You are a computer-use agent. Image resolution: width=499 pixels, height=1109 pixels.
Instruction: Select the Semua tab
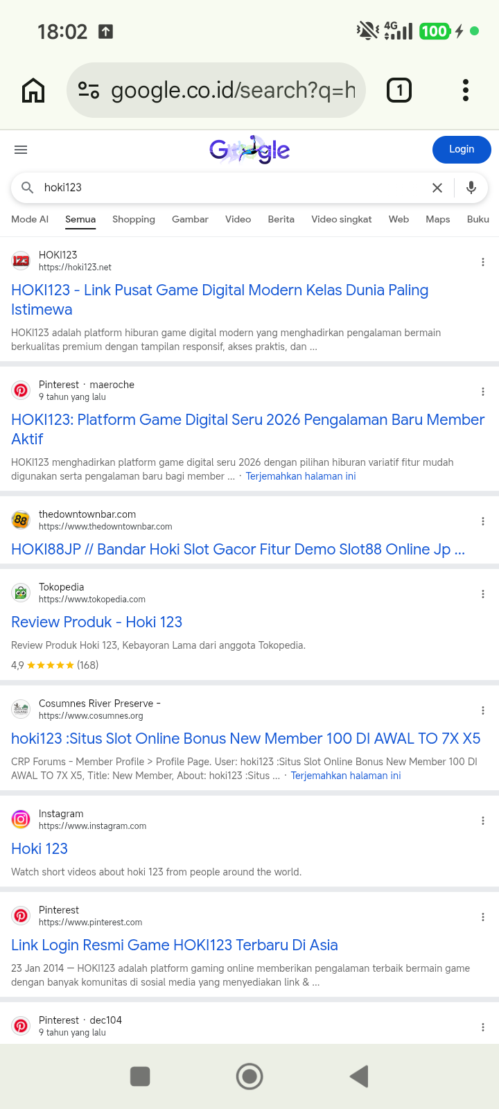coord(80,219)
